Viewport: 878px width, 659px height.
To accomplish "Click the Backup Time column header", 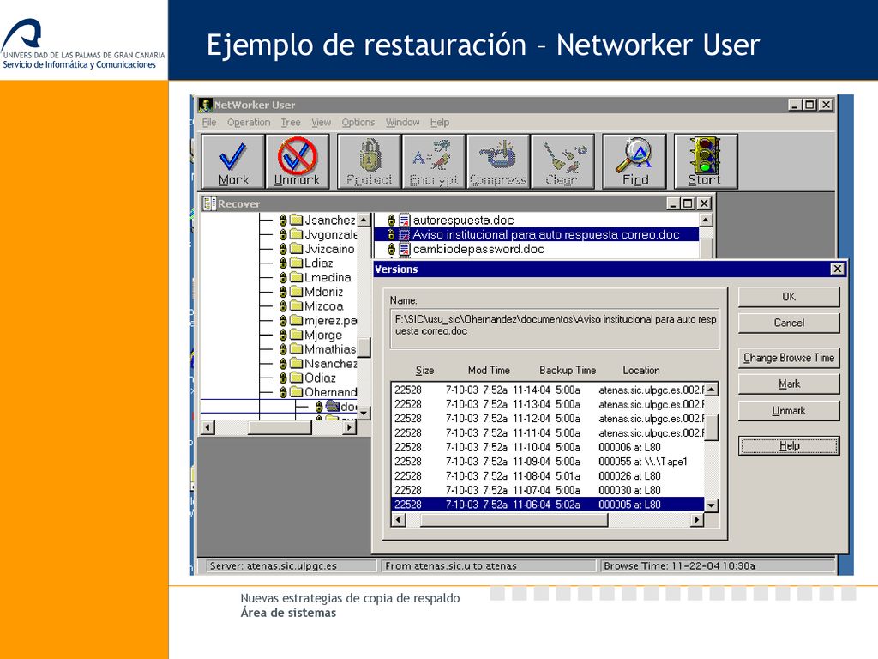I will pyautogui.click(x=568, y=371).
